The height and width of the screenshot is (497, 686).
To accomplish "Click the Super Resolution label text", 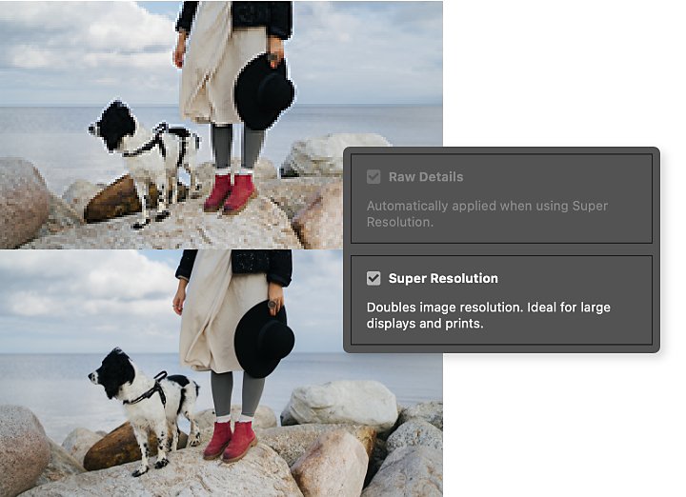I will click(443, 278).
